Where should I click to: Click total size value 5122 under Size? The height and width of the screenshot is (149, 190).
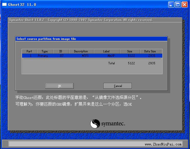point(131,63)
